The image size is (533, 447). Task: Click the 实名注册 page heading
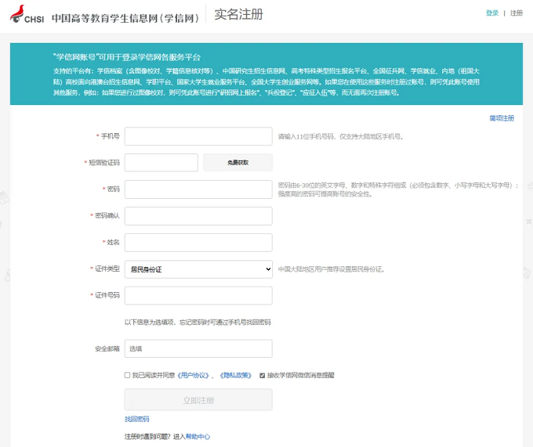click(x=238, y=14)
